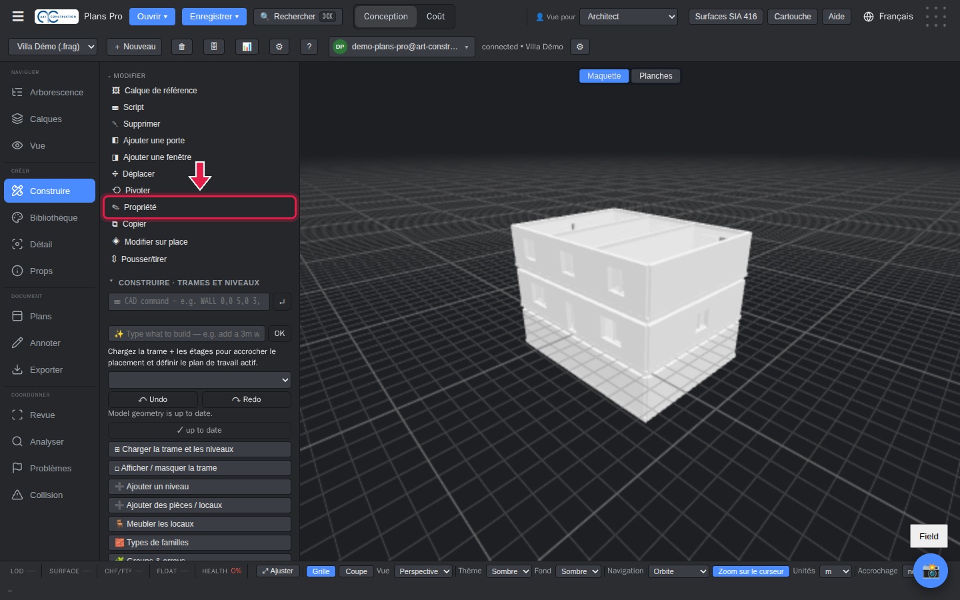Open the hamburger main menu

coord(18,17)
